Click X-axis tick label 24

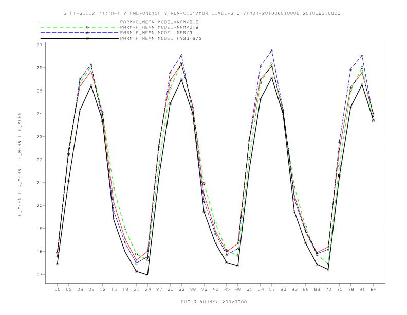pos(147,289)
